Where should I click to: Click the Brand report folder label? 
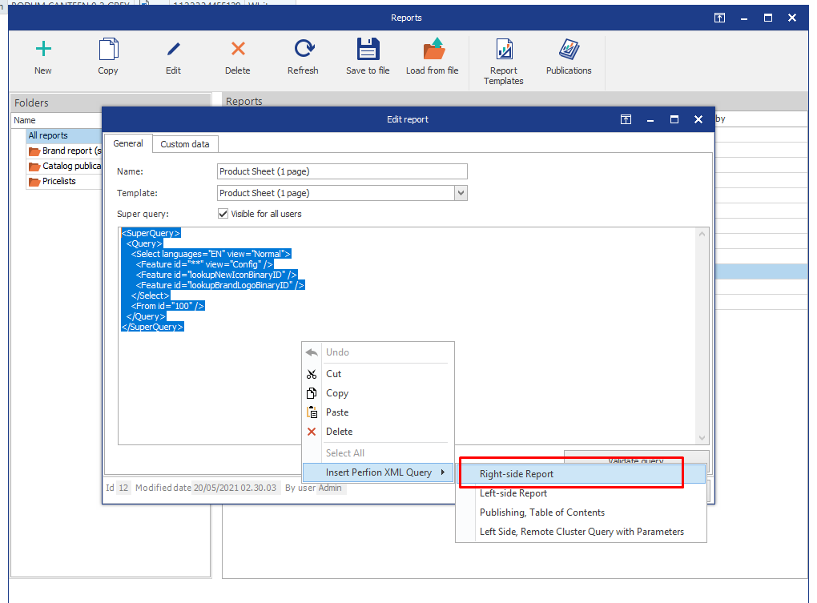click(72, 151)
